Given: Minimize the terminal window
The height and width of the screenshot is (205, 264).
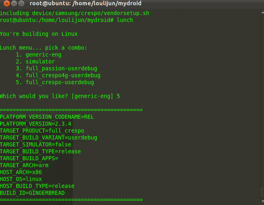Looking at the screenshot, I should tap(14, 3).
